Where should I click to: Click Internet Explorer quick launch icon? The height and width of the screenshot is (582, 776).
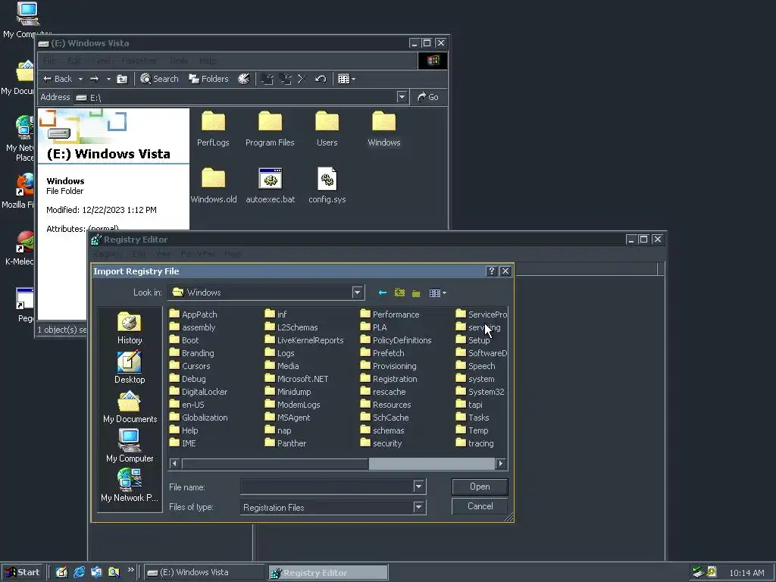tap(79, 572)
